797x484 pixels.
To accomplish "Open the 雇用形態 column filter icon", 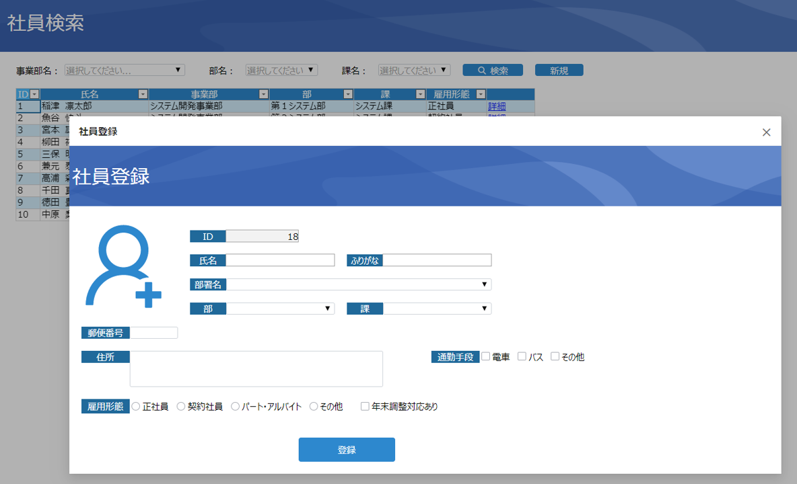I will point(480,94).
